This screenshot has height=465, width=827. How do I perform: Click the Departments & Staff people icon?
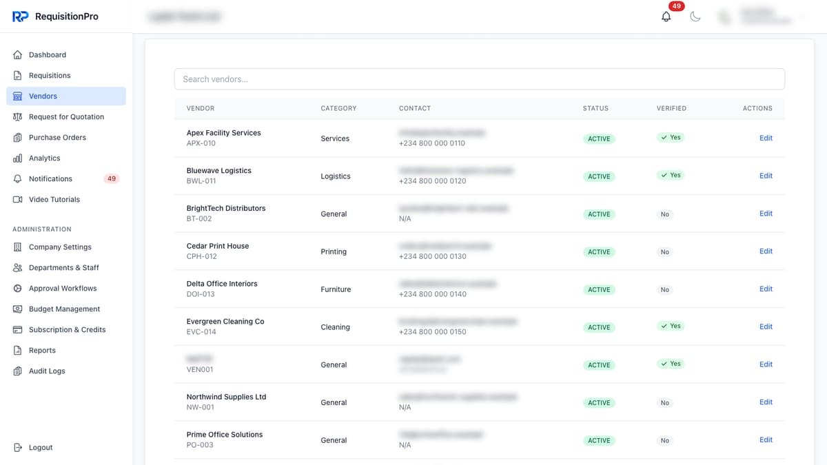pyautogui.click(x=18, y=268)
